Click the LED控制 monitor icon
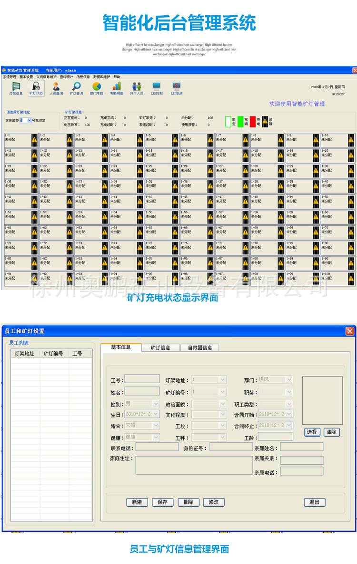Image resolution: width=357 pixels, height=564 pixels. click(157, 87)
